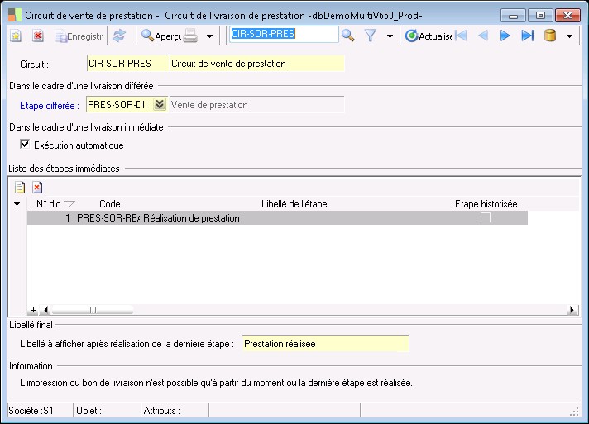Select the PRES-SOR-RE code cell
589x424 pixels.
[108, 218]
